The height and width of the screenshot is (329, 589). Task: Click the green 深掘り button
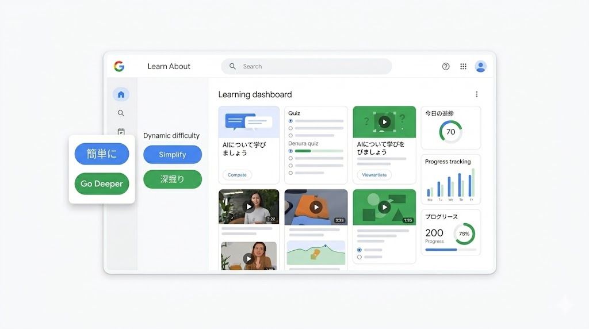click(x=173, y=179)
